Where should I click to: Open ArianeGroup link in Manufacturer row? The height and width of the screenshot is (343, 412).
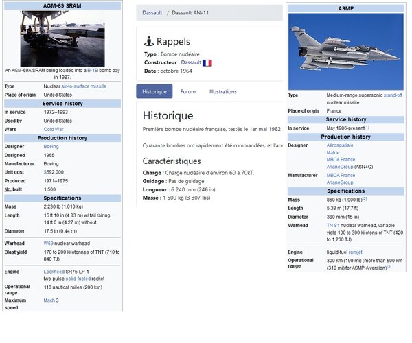tap(340, 182)
